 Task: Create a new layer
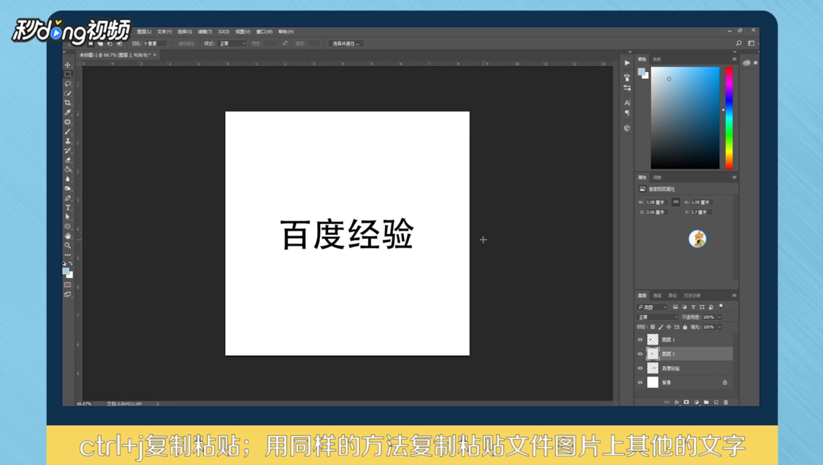[x=716, y=402]
